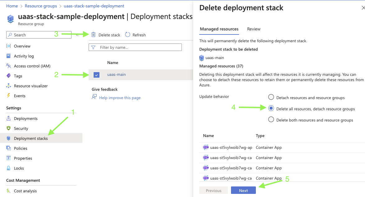Click the Properties bars icon
Screen dimensions: 365x197
(x=9, y=158)
